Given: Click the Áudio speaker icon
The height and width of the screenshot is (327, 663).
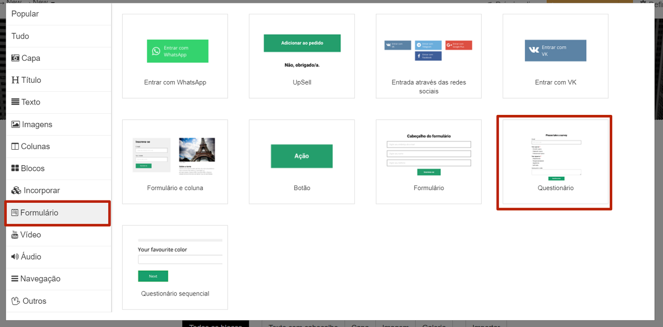Looking at the screenshot, I should (15, 257).
